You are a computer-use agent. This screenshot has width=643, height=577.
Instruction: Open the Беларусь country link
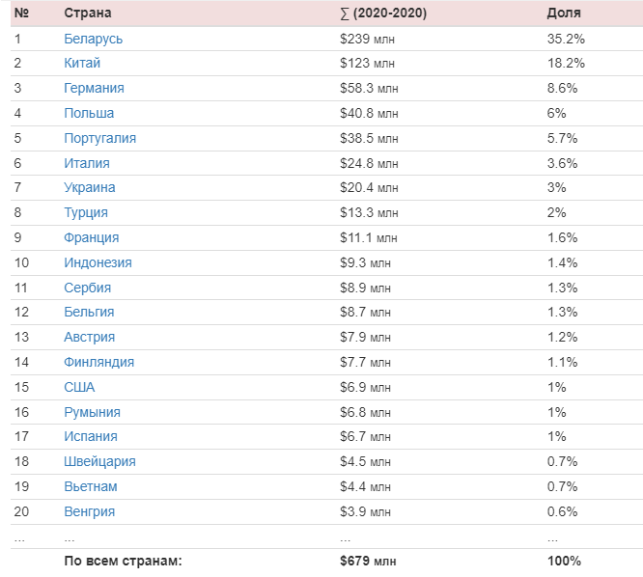pos(93,39)
